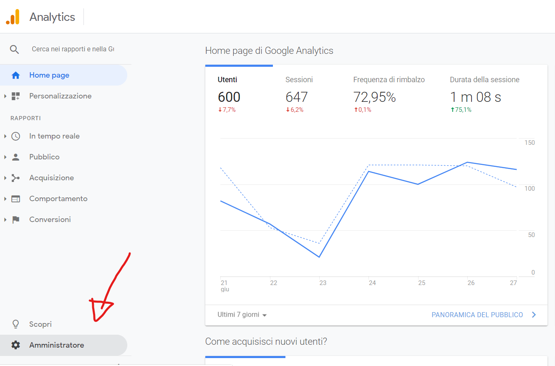The width and height of the screenshot is (555, 366).
Task: Select the search magnifier icon
Action: [x=15, y=49]
